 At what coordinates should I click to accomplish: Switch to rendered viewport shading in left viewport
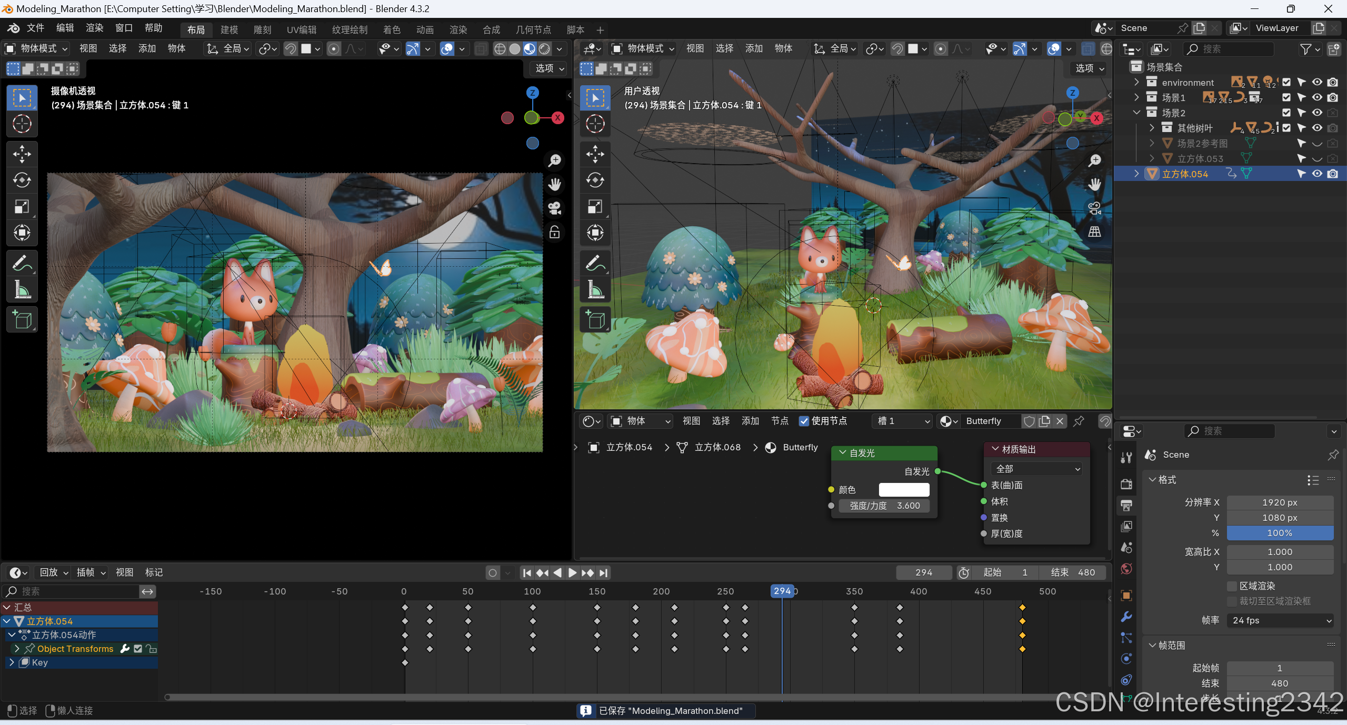544,49
